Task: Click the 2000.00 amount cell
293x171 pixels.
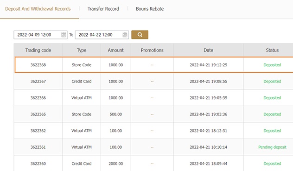Action: point(115,164)
